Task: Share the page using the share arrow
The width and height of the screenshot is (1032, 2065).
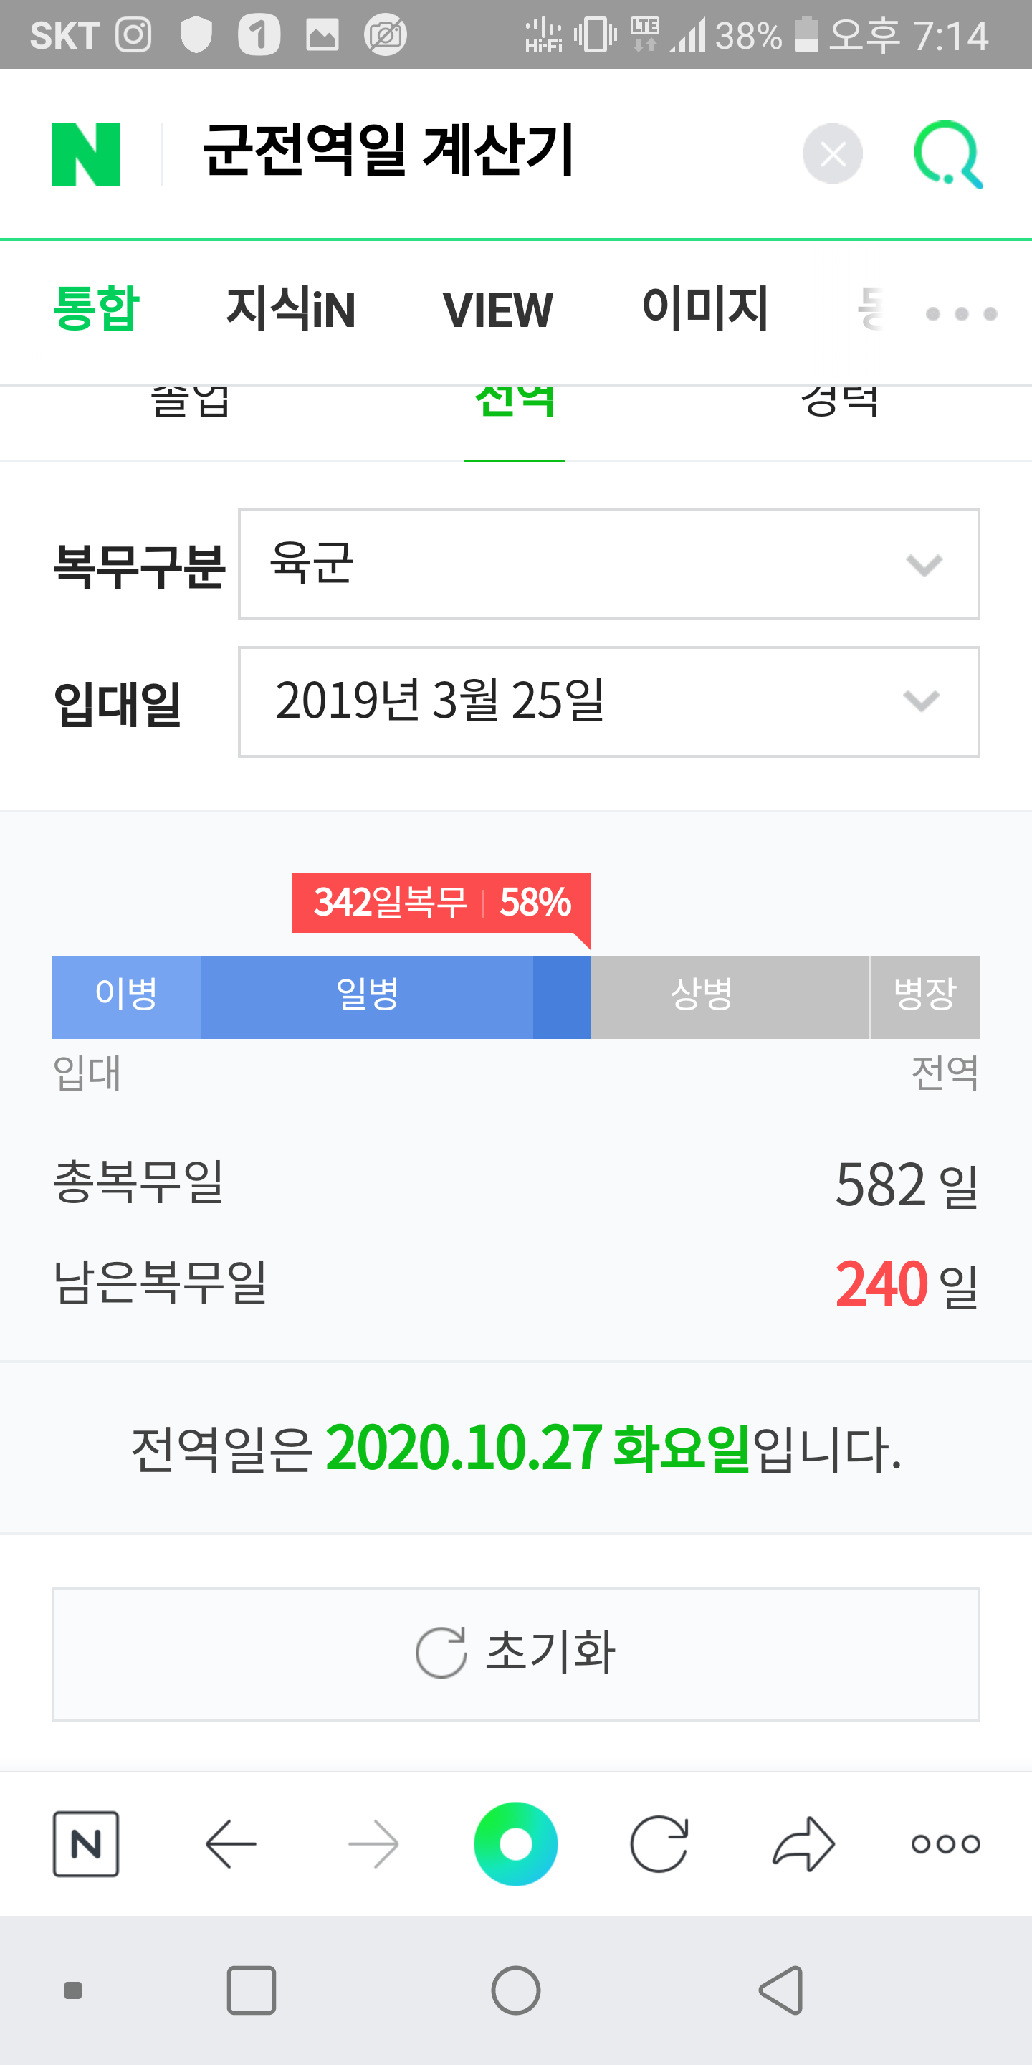Action: (x=803, y=1843)
